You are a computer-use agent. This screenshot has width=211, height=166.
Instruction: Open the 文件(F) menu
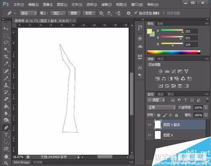click(x=19, y=5)
